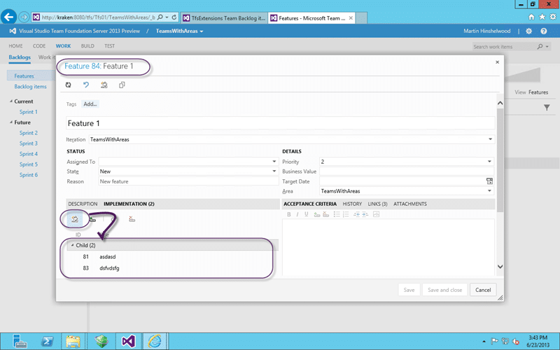Click the bulleted list icon
The image size is (560, 350).
point(337,214)
